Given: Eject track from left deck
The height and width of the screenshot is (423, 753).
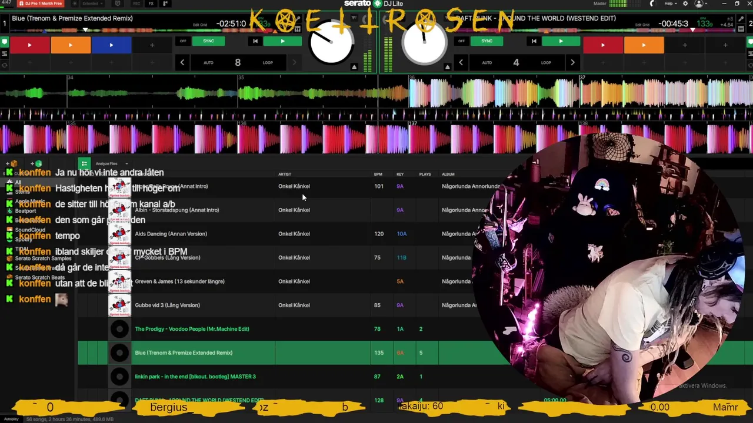Looking at the screenshot, I should click(354, 67).
